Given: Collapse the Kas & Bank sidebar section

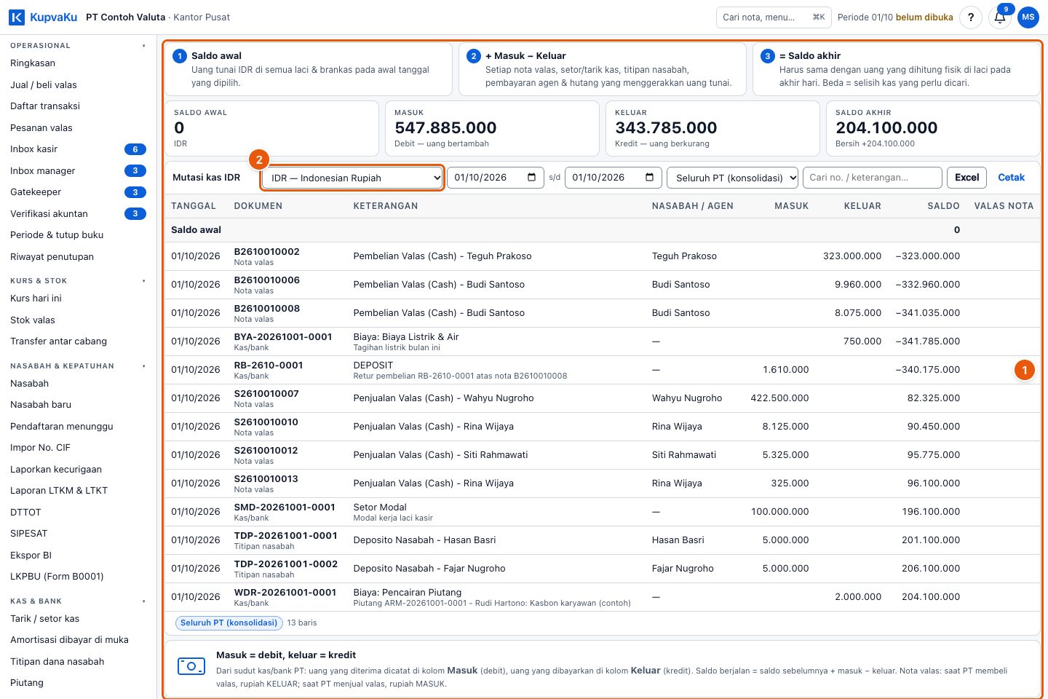Looking at the screenshot, I should [144, 601].
